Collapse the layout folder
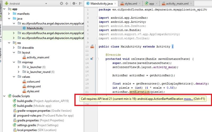This screenshot has width=212, height=132. pyautogui.click(x=14, y=52)
